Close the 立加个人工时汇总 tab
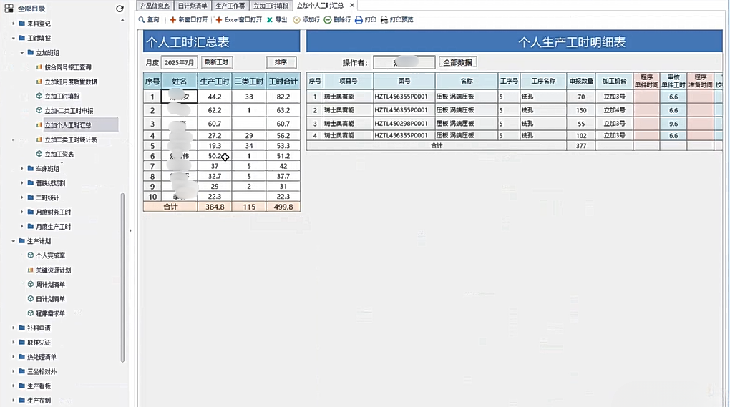Image resolution: width=730 pixels, height=407 pixels. (x=352, y=6)
